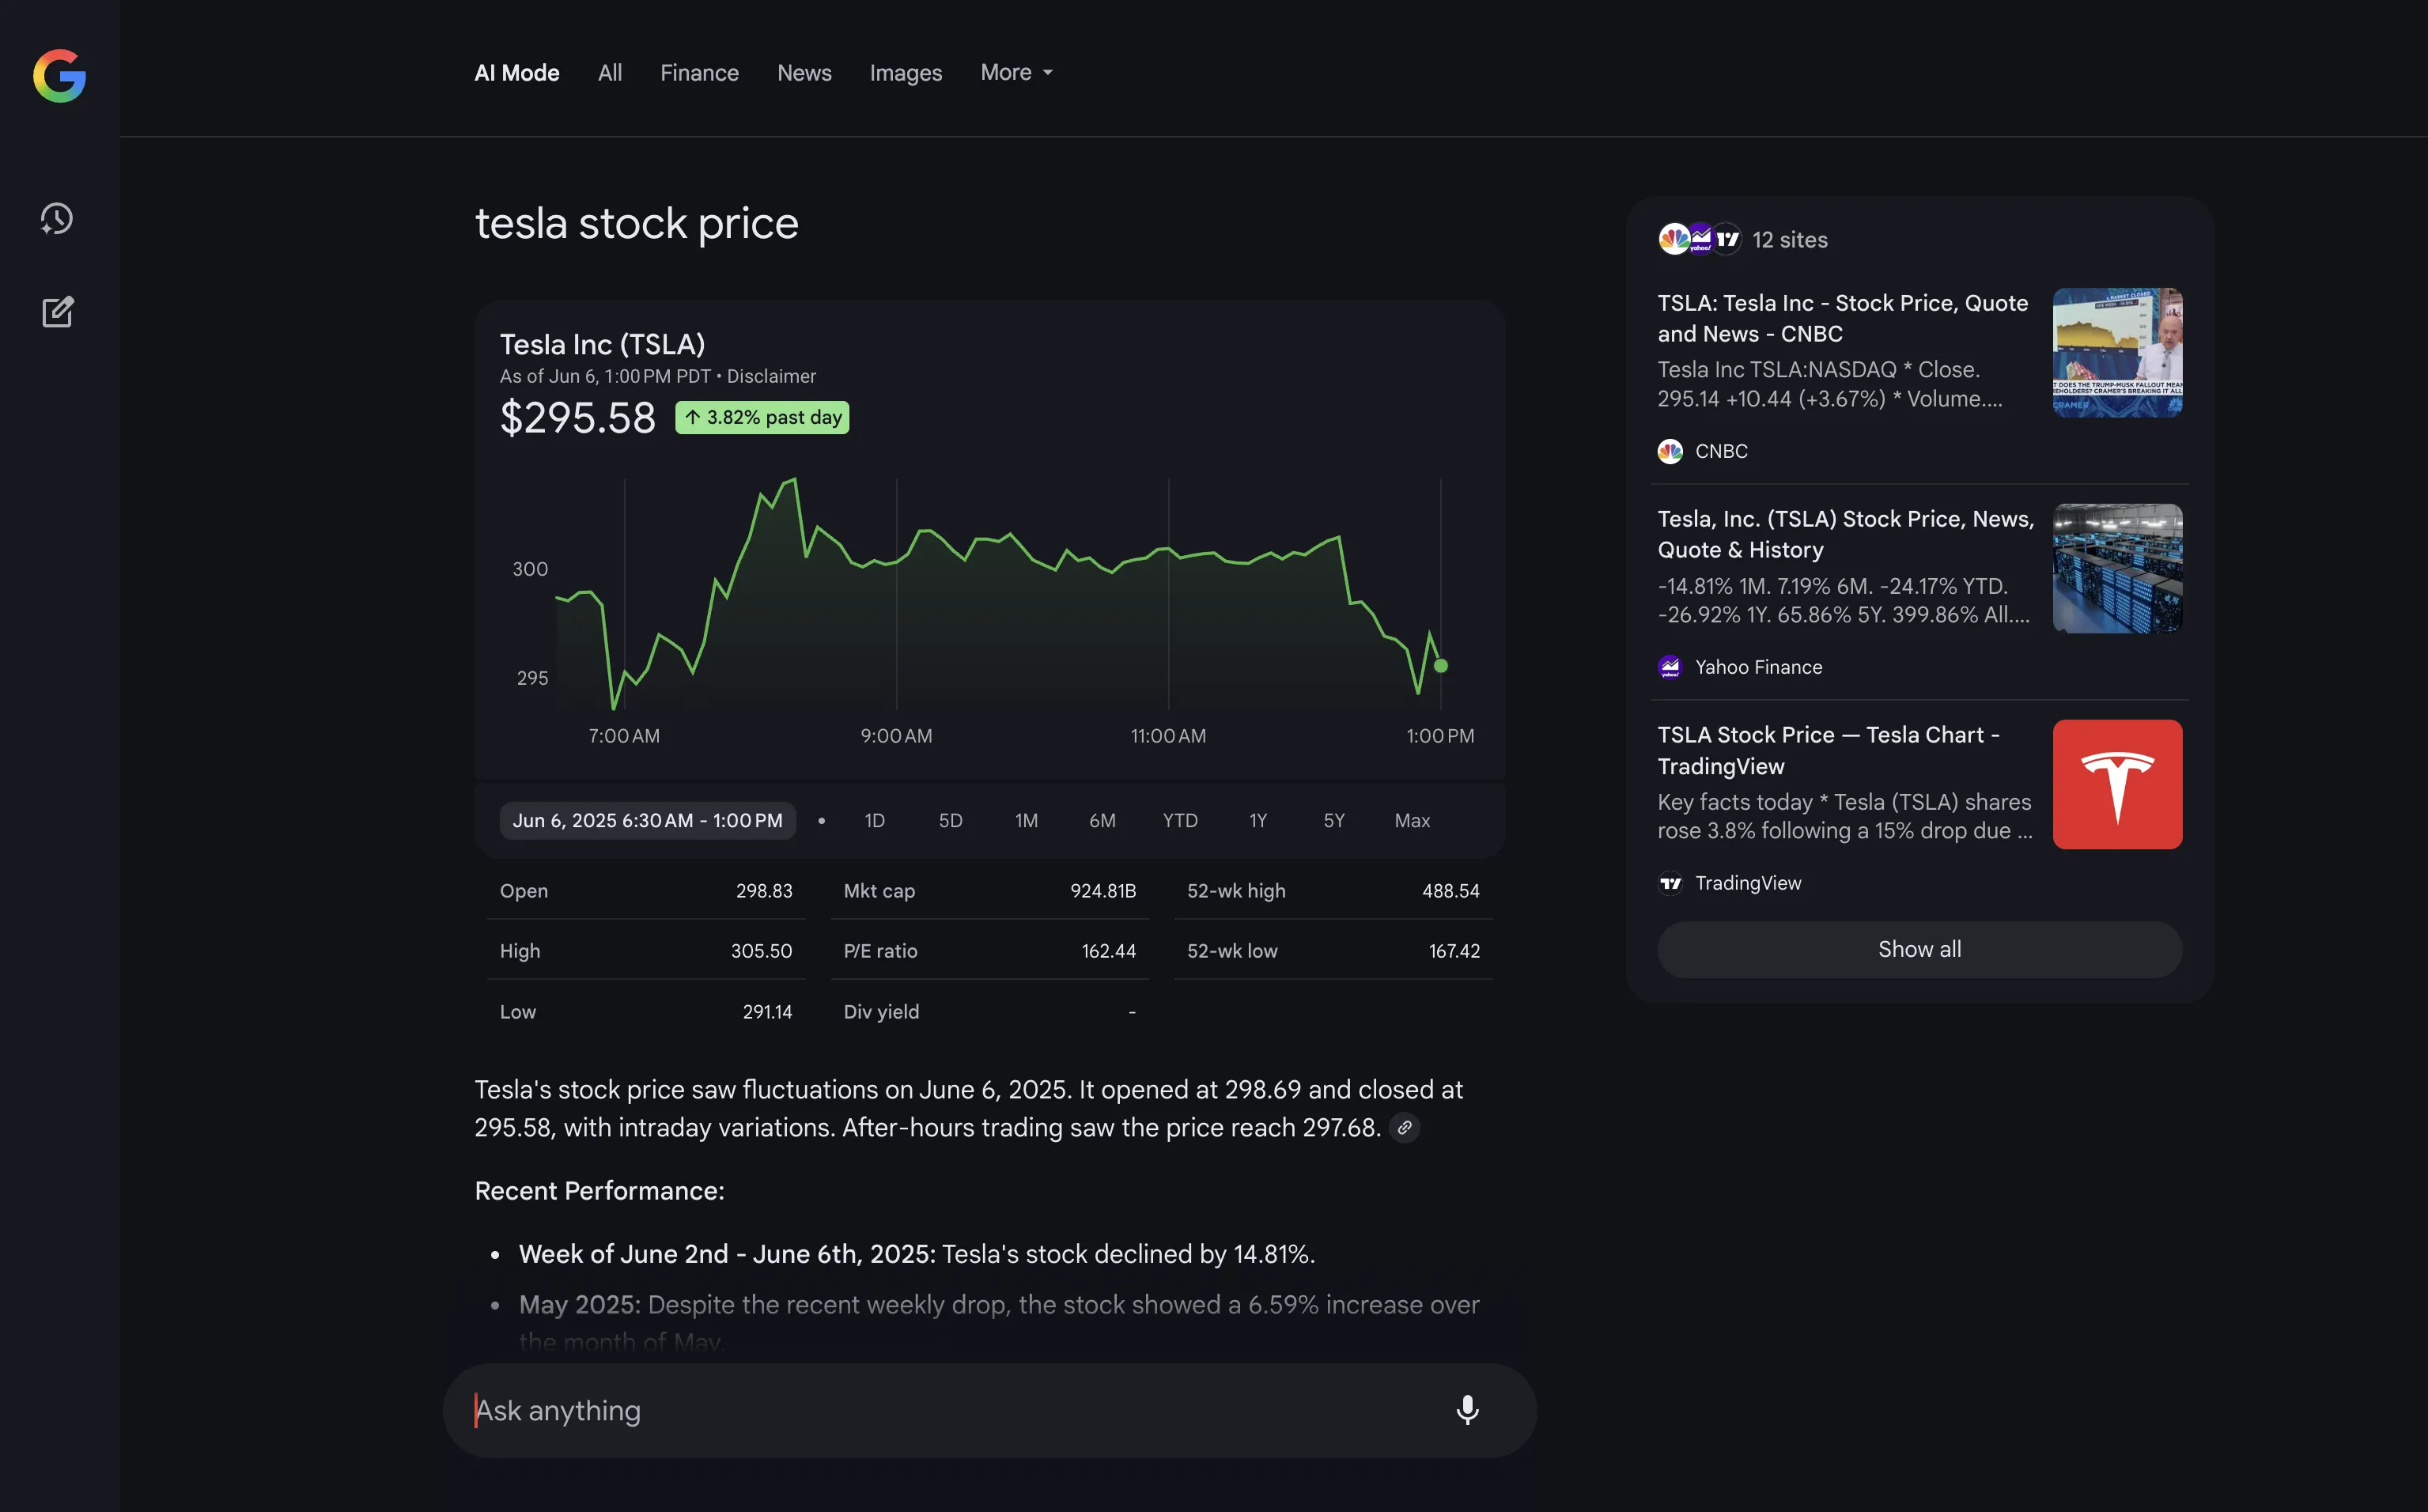Open the TradingView TSLA chart link
The height and width of the screenshot is (1512, 2428).
(1829, 750)
